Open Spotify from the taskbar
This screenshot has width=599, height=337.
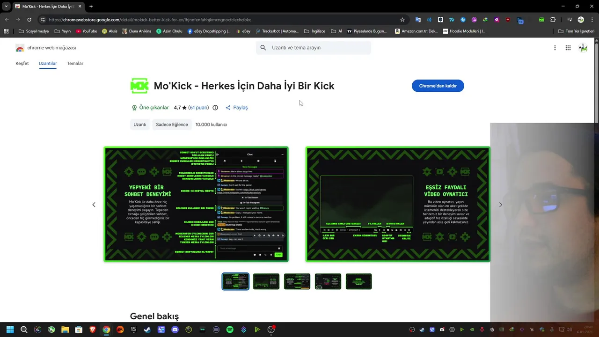pyautogui.click(x=230, y=330)
